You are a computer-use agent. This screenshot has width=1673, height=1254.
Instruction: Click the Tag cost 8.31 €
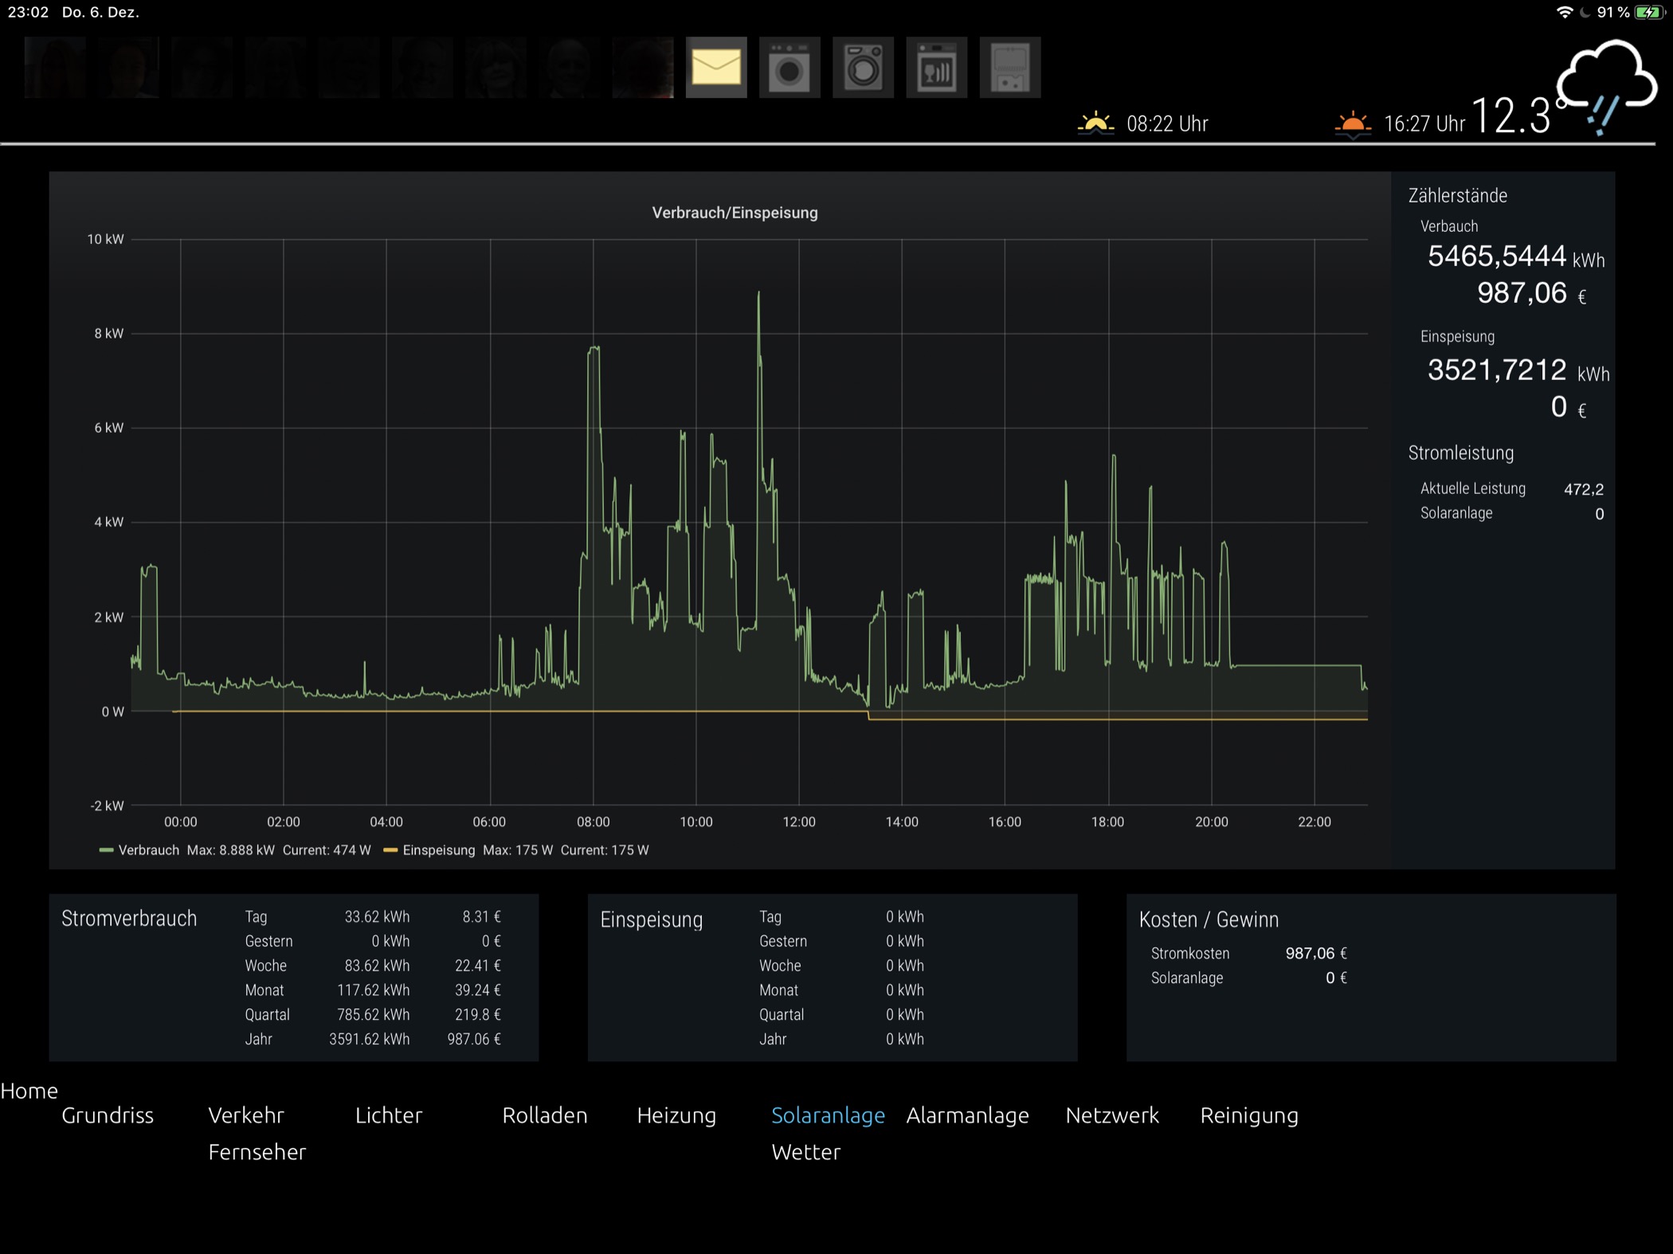(481, 917)
